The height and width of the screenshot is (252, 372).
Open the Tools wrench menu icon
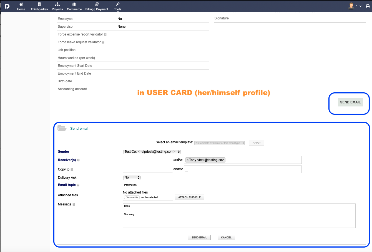118,4
